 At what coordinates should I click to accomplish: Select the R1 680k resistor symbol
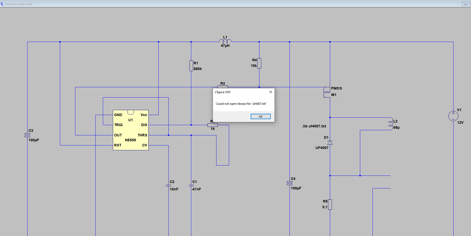click(191, 66)
